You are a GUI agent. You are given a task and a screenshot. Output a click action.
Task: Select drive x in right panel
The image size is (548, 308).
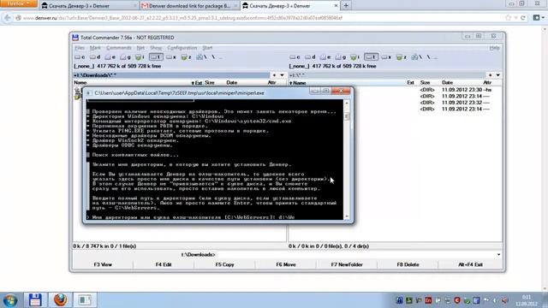pos(386,57)
